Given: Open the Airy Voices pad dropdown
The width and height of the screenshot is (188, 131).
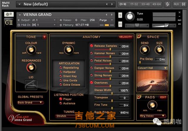Looking at the screenshot, I should click(152, 116).
